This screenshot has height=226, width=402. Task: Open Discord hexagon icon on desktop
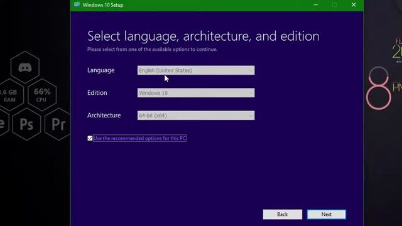[25, 67]
